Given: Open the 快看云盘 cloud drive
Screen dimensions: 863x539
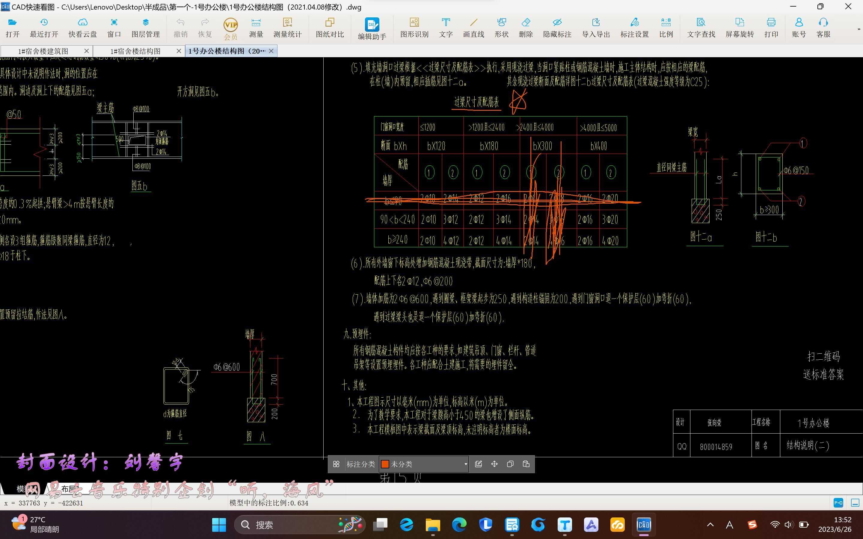Looking at the screenshot, I should click(x=83, y=28).
